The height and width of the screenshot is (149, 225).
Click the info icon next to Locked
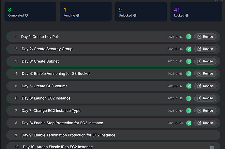click(187, 15)
